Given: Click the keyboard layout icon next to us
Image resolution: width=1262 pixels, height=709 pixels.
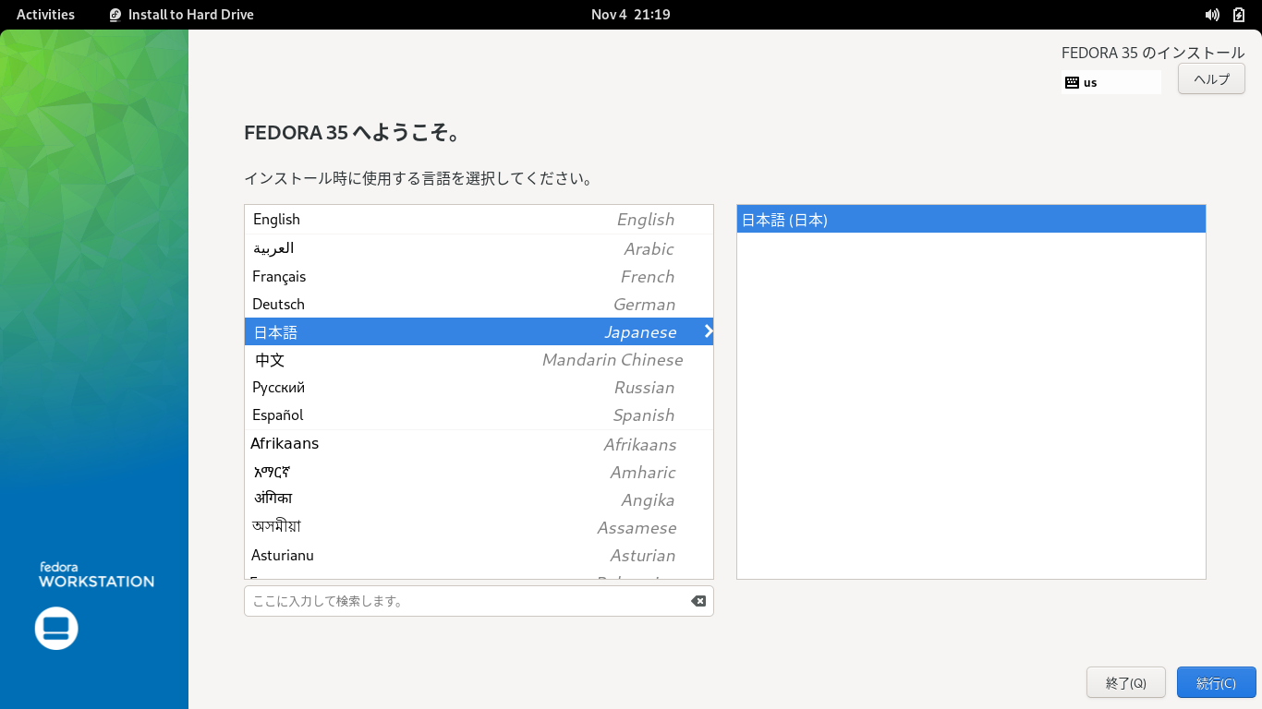Looking at the screenshot, I should coord(1072,82).
